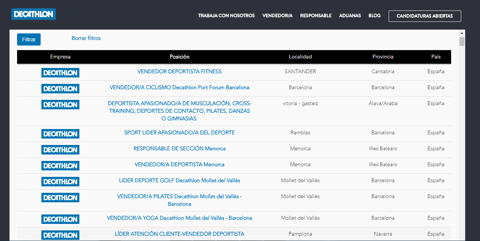The width and height of the screenshot is (480, 241).
Task: Click Mollet del Vallès locality in Golf row
Action: point(300,181)
